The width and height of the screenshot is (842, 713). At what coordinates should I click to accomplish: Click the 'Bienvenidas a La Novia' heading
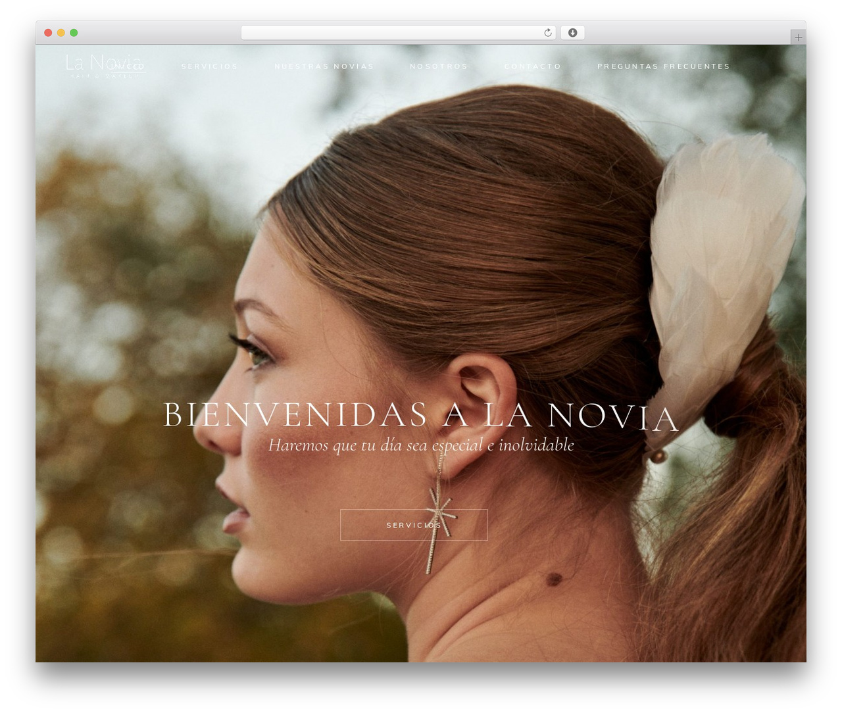(421, 416)
